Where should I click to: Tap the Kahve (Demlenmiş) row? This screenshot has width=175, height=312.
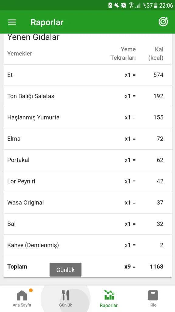click(x=87, y=245)
